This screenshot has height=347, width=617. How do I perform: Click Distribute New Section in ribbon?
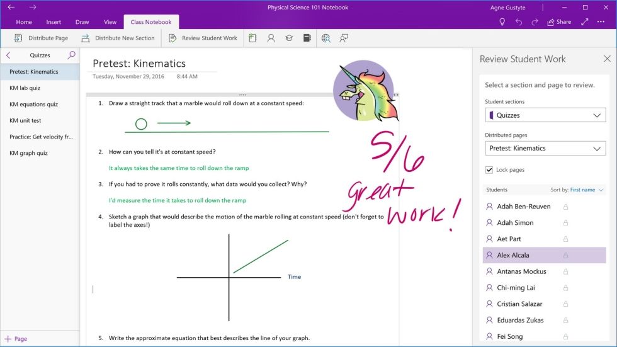118,38
